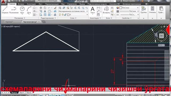171x96 pixels.
Task: Open the lineweight ПоСлою dropdown
Action: tap(129, 11)
